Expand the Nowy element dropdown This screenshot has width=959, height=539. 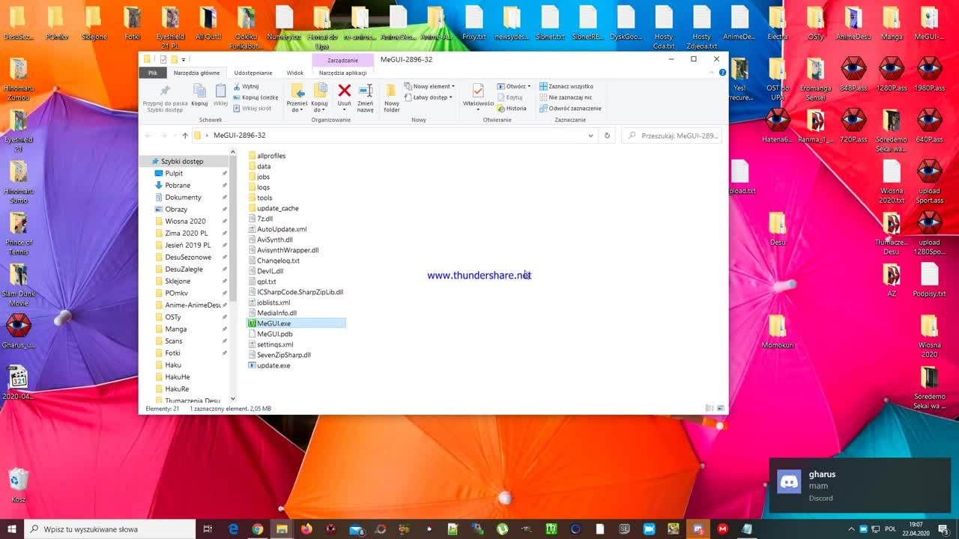coord(429,86)
